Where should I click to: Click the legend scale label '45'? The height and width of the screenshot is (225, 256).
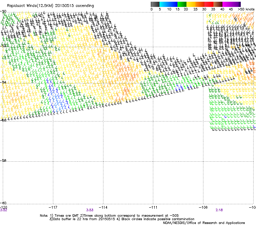coord(231,9)
